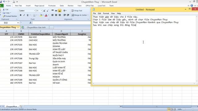This screenshot has width=198, height=111.
Task: Open the font size 11 dropdown
Action: (41, 11)
